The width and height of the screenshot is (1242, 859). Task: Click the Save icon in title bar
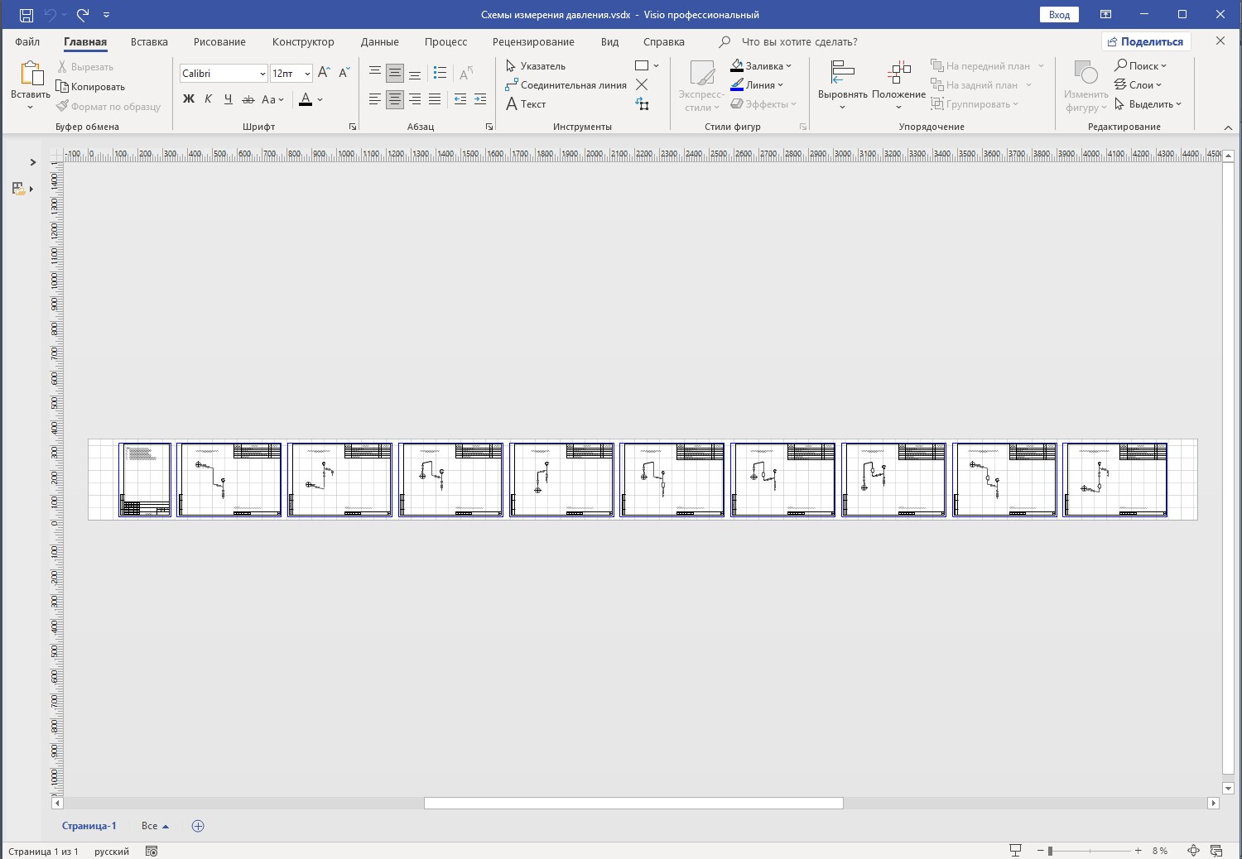(26, 15)
